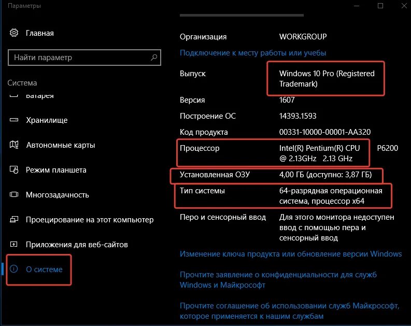Select the Батарея sidebar item

coord(39,96)
